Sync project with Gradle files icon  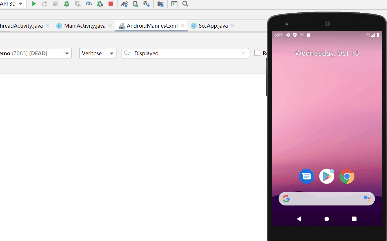[125, 4]
